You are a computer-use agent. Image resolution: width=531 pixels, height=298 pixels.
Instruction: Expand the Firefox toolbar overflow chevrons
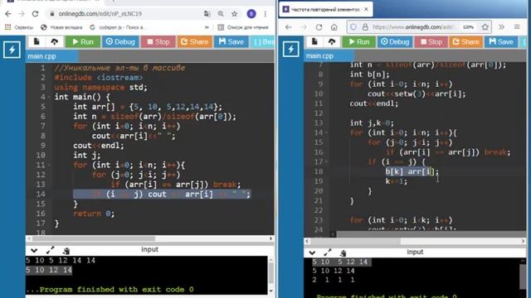pyautogui.click(x=501, y=27)
